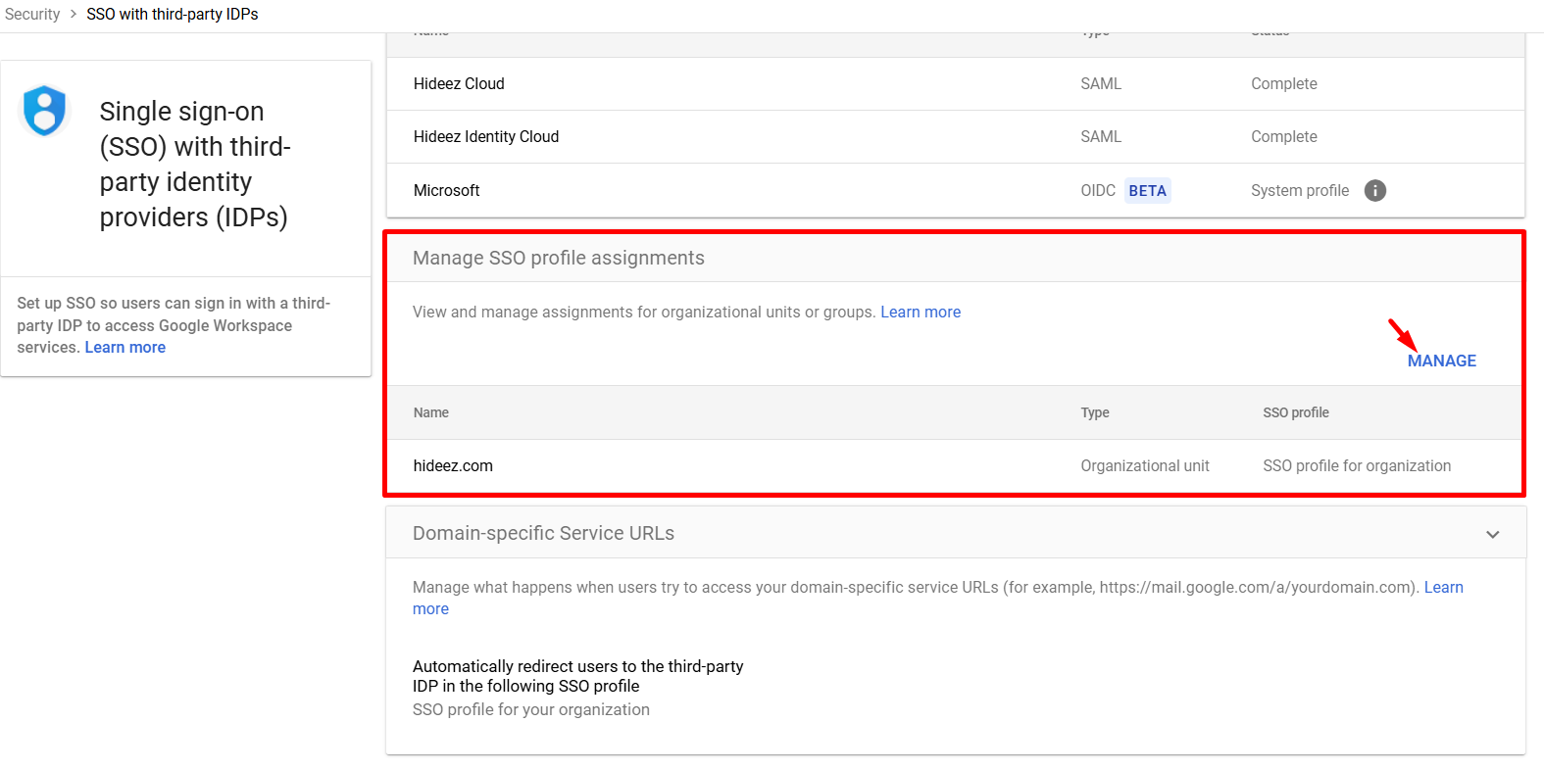Select the Hideez Cloud SSO profile row
The width and height of the screenshot is (1544, 771).
pos(459,84)
